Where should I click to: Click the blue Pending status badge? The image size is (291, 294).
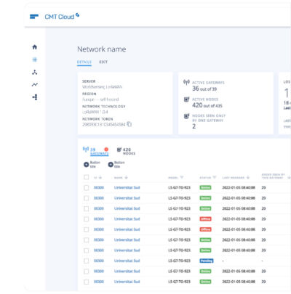(x=207, y=261)
